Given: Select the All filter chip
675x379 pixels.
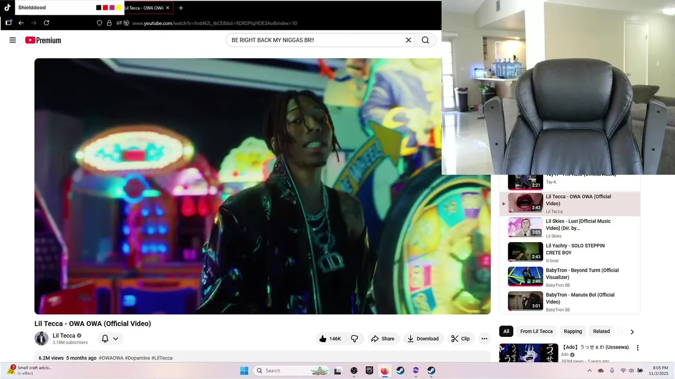Looking at the screenshot, I should (x=506, y=331).
